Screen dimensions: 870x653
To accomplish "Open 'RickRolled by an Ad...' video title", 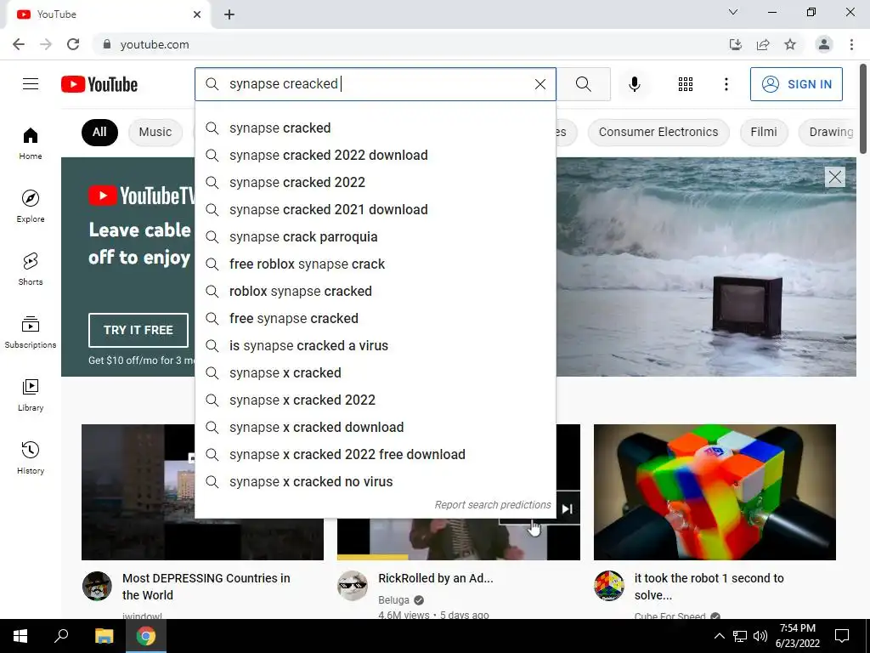I will click(436, 578).
